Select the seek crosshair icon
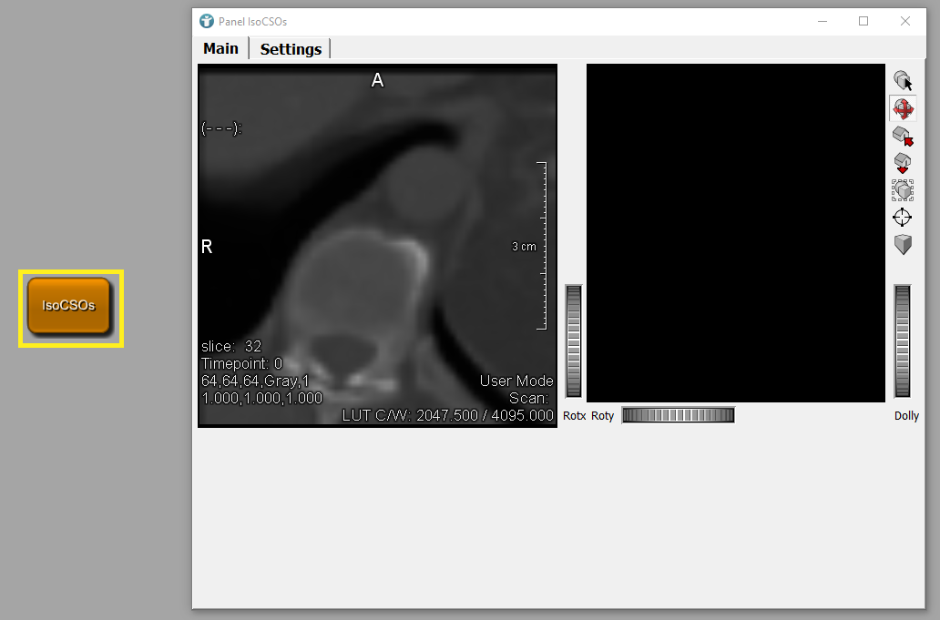The image size is (940, 620). (903, 218)
